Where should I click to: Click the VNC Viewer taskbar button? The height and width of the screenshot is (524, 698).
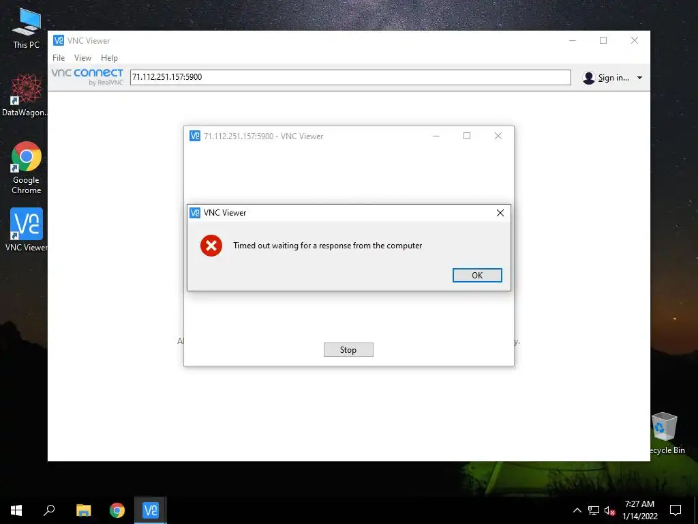pos(151,510)
